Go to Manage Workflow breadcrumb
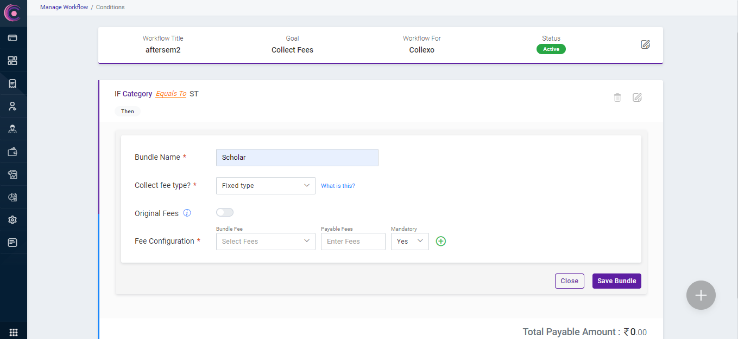Viewport: 738px width, 339px height. 64,7
